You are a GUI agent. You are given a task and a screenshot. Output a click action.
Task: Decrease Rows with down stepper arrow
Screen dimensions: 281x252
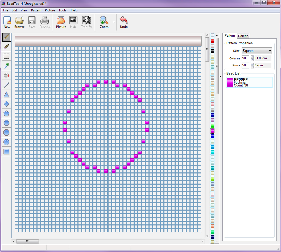point(252,67)
